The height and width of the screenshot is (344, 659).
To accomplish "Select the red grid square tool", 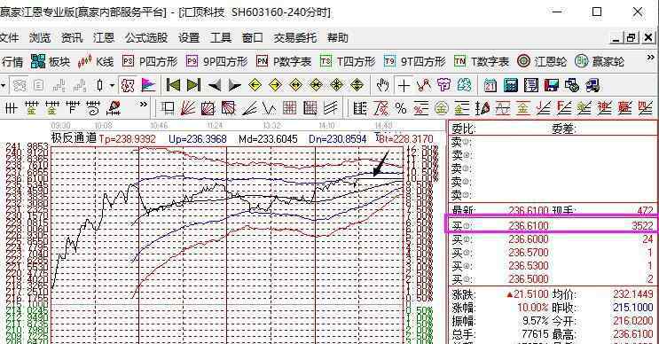I will point(289,109).
